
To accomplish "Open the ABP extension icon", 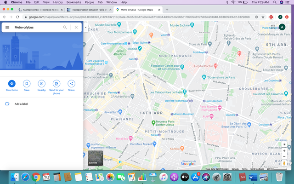I will 271,17.
